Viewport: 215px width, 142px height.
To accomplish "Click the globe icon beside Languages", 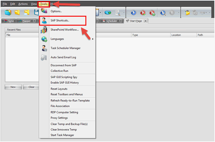I will (44, 39).
